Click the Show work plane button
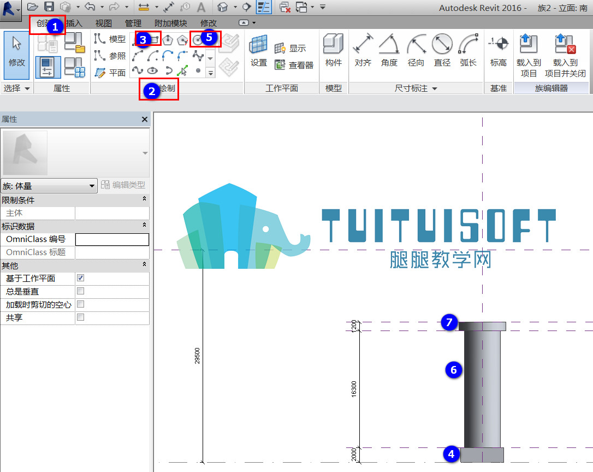This screenshot has height=472, width=593. 290,49
